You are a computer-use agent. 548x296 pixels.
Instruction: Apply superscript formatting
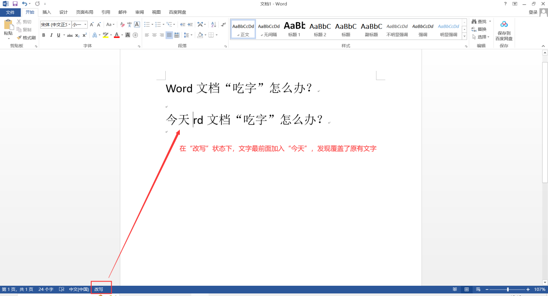click(85, 35)
